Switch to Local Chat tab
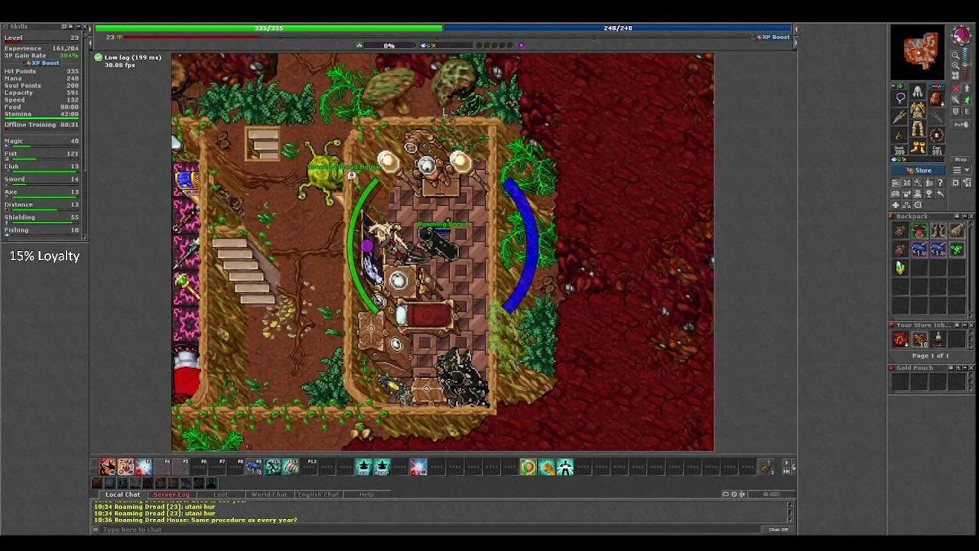 pyautogui.click(x=123, y=494)
